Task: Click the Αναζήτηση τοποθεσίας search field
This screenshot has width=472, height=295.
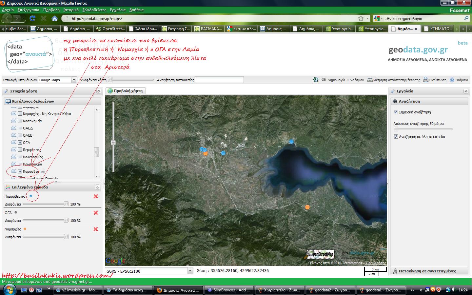Action: (219, 80)
